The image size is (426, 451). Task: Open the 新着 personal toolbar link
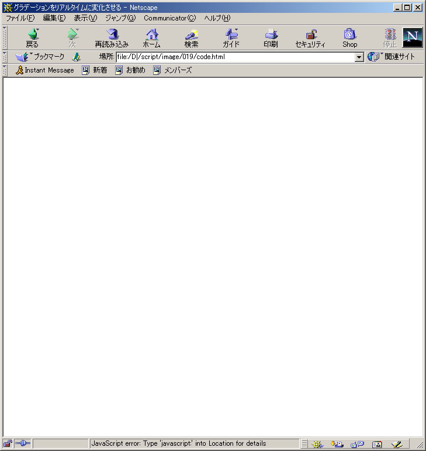point(95,70)
